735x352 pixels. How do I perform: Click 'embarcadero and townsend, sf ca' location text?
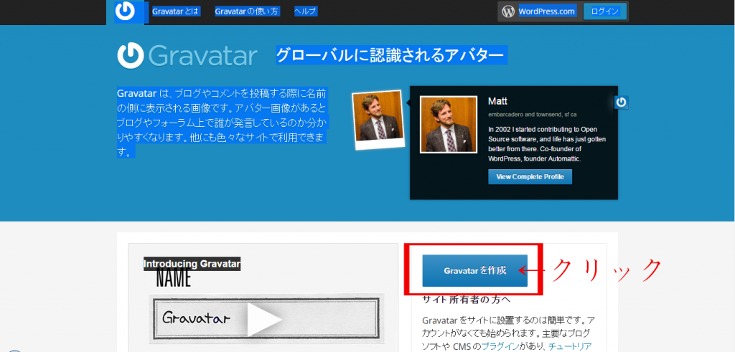click(x=532, y=114)
